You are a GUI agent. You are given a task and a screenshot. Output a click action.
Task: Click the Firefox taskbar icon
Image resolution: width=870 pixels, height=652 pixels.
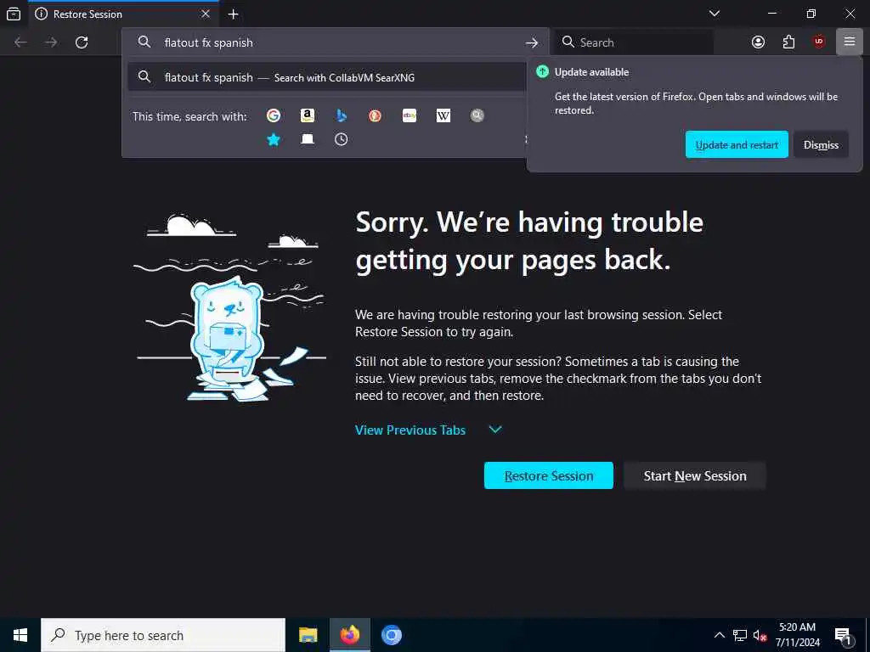pos(349,635)
